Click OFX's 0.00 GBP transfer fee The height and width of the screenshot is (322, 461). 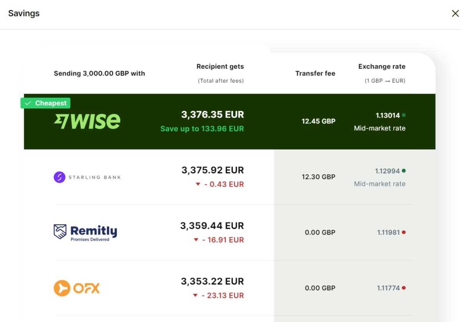(320, 288)
